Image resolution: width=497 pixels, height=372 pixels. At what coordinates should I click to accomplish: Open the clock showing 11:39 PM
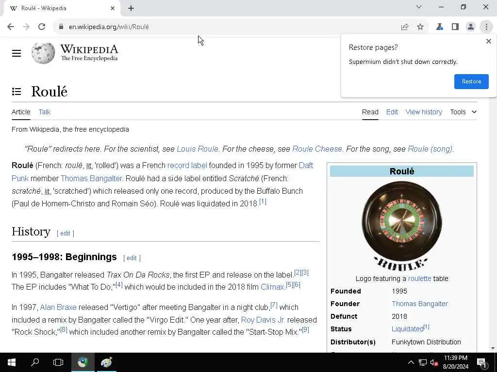pos(455,362)
